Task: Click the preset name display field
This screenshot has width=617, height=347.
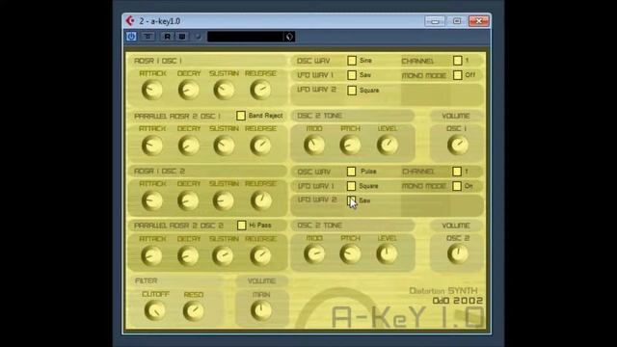Action: pos(245,37)
